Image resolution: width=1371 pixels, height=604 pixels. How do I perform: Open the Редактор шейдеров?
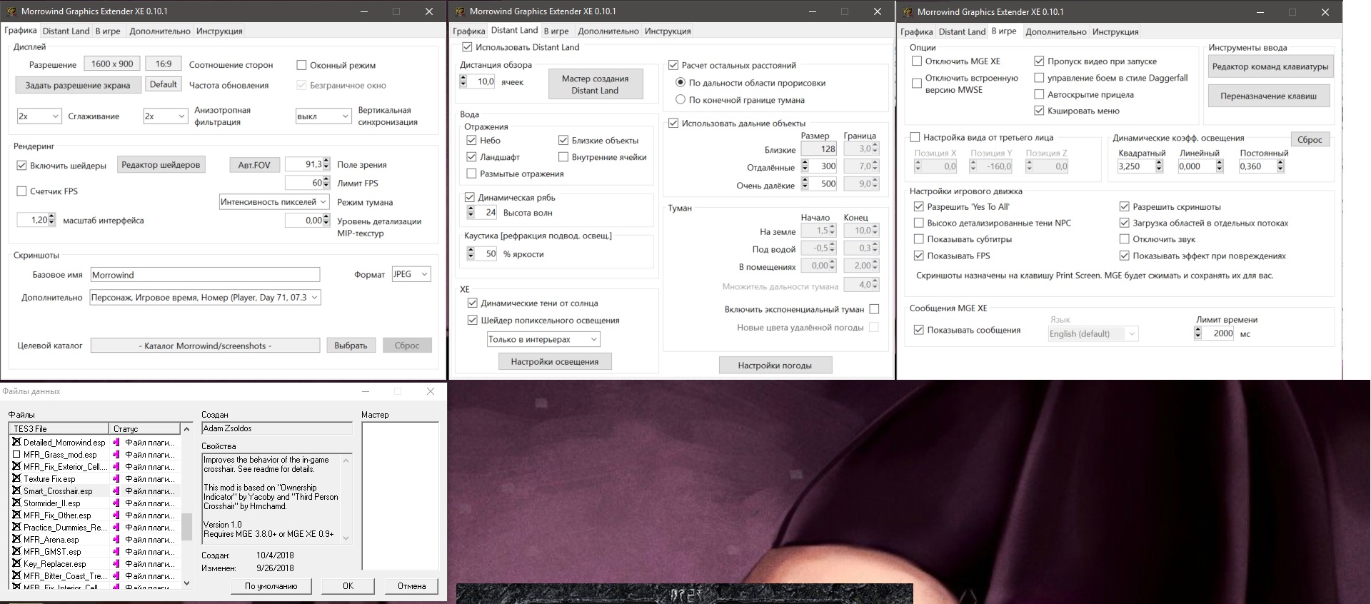pos(161,165)
